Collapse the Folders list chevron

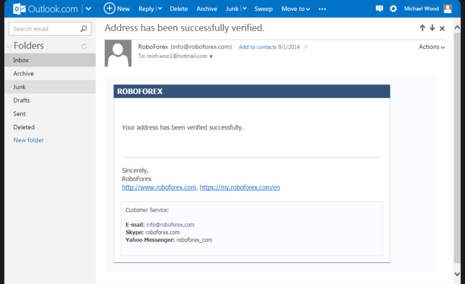[x=9, y=46]
